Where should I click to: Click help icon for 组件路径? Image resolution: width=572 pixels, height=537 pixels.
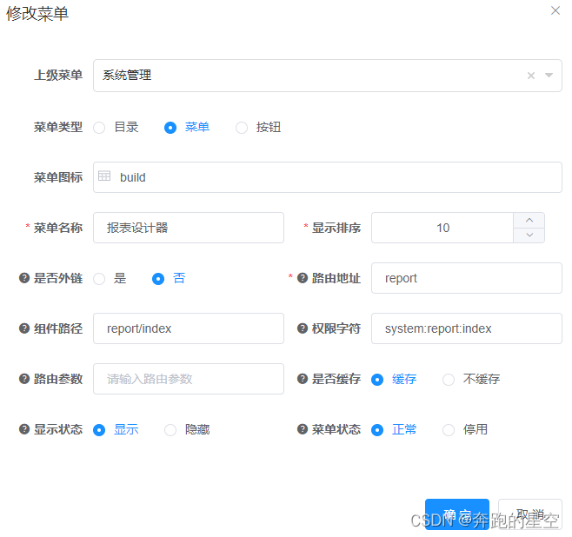(24, 328)
